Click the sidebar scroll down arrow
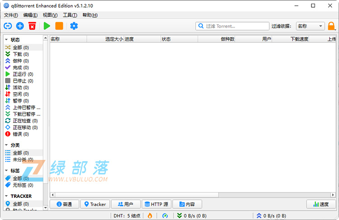The image size is (339, 220). [x=45, y=208]
